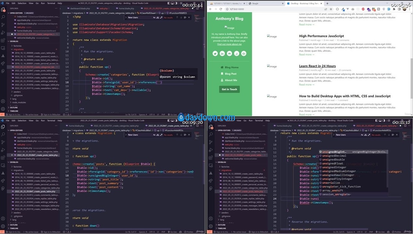Screen dimensions: 413x234
Task: Open Remote Explorer in bottom-right VS Code window
Action: click(x=210, y=165)
